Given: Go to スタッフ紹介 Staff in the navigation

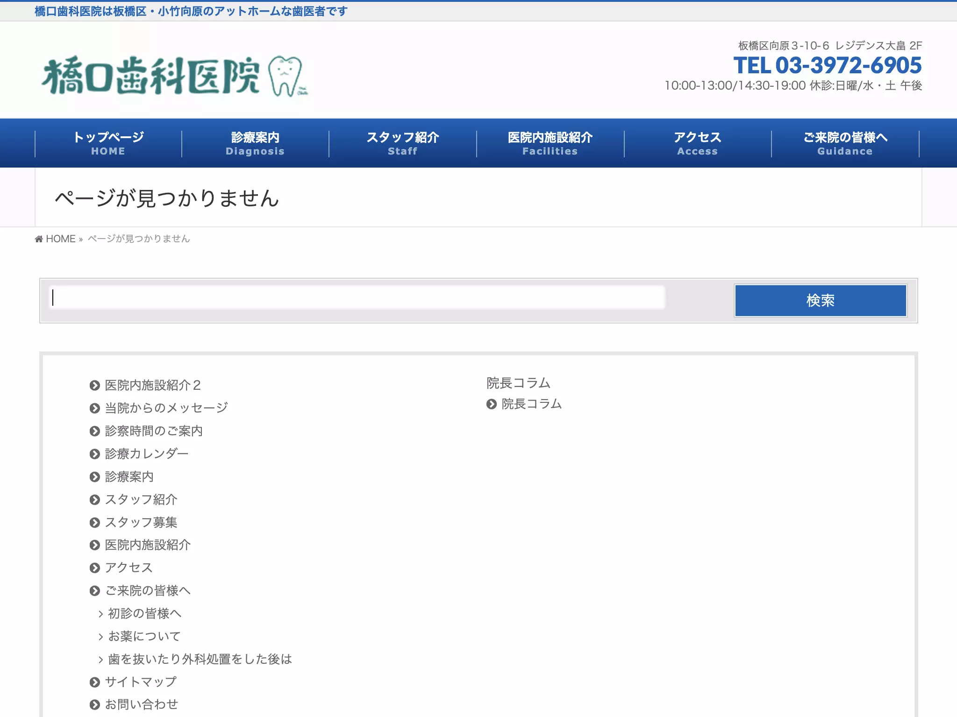Looking at the screenshot, I should click(x=403, y=143).
